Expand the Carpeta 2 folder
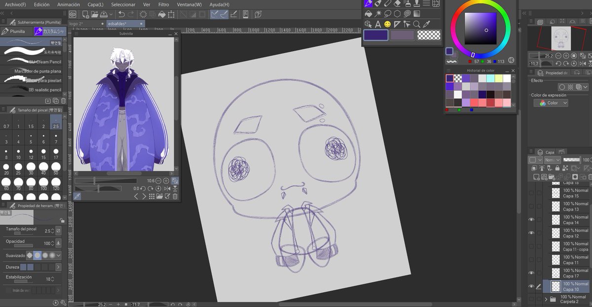Viewport: 592px width, 307px height. tap(546, 300)
